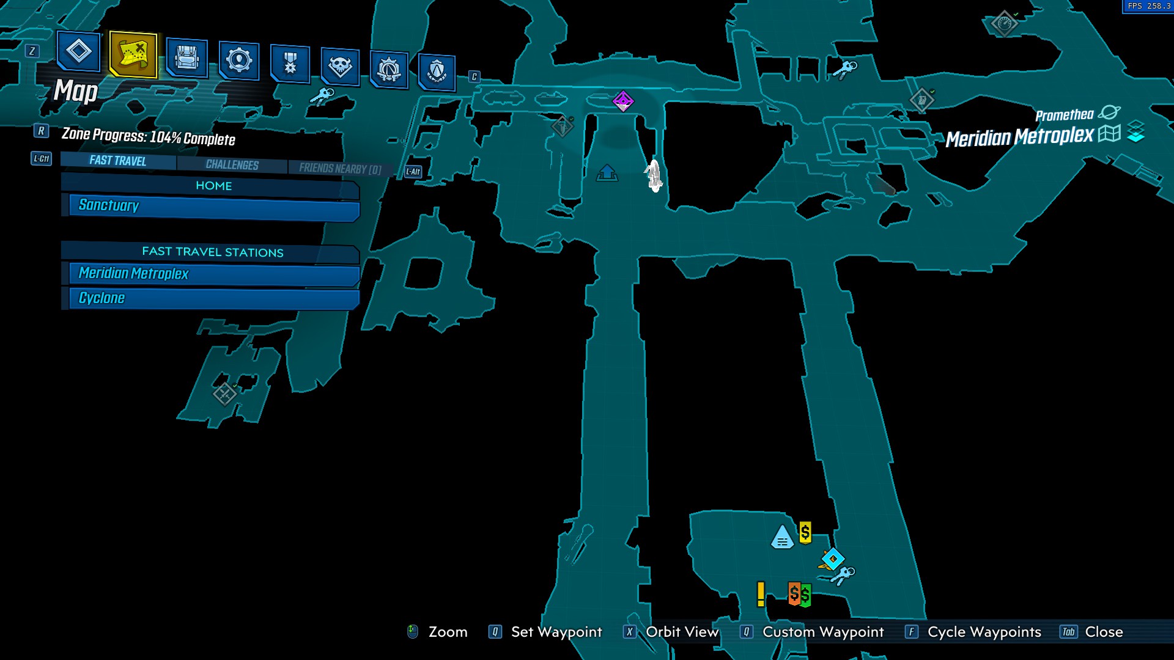The width and height of the screenshot is (1174, 660).
Task: Select the orange dollar vending machine marker
Action: pyautogui.click(x=794, y=593)
